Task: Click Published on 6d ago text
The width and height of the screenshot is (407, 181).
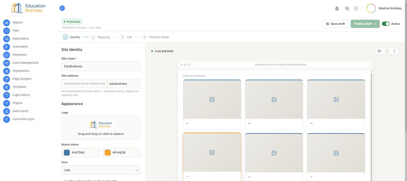Action: (x=82, y=27)
